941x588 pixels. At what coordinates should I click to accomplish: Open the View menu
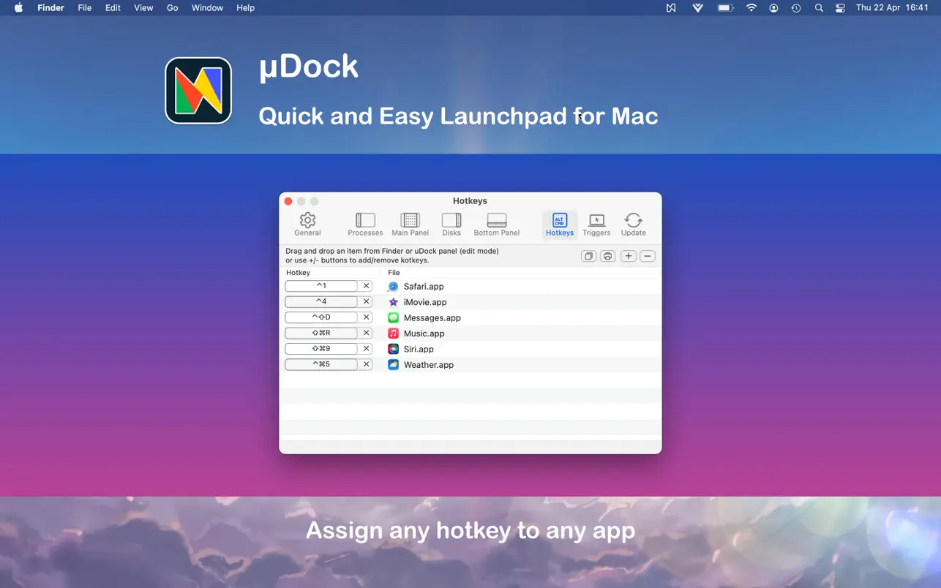(x=143, y=8)
